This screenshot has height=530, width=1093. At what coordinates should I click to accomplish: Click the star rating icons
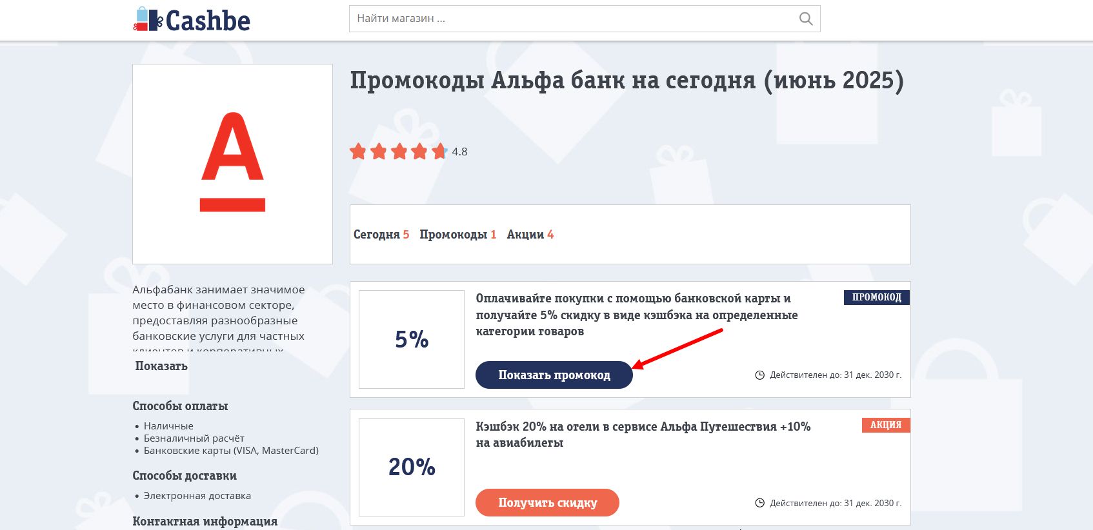[x=398, y=152]
